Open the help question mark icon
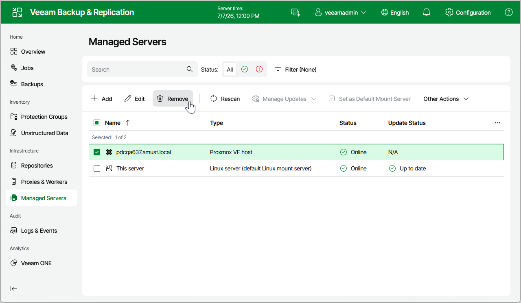Screen dimensions: 521x303 tap(509, 12)
